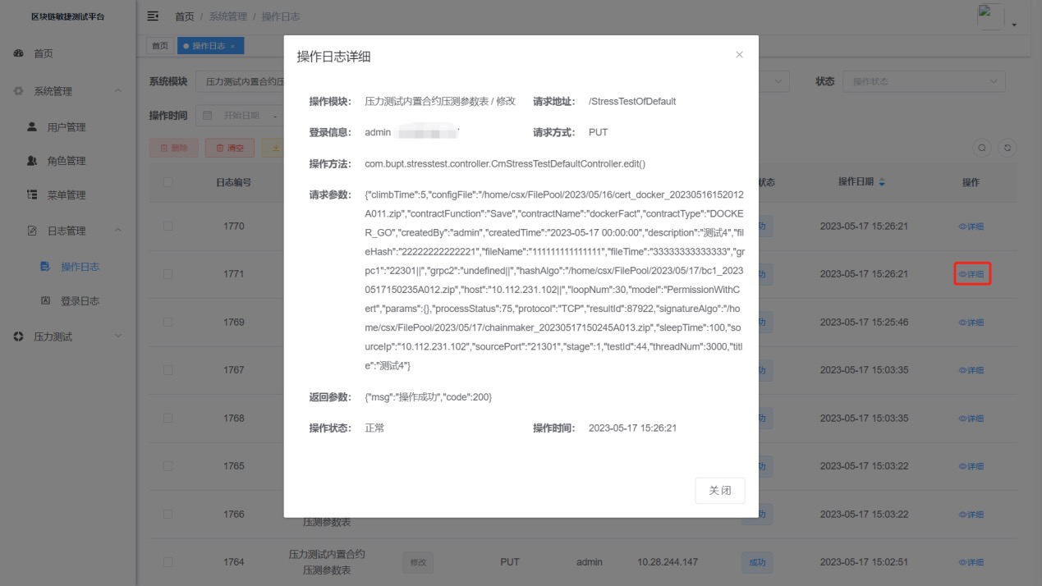Click the search toggle magnifier icon
This screenshot has width=1042, height=586.
click(982, 148)
